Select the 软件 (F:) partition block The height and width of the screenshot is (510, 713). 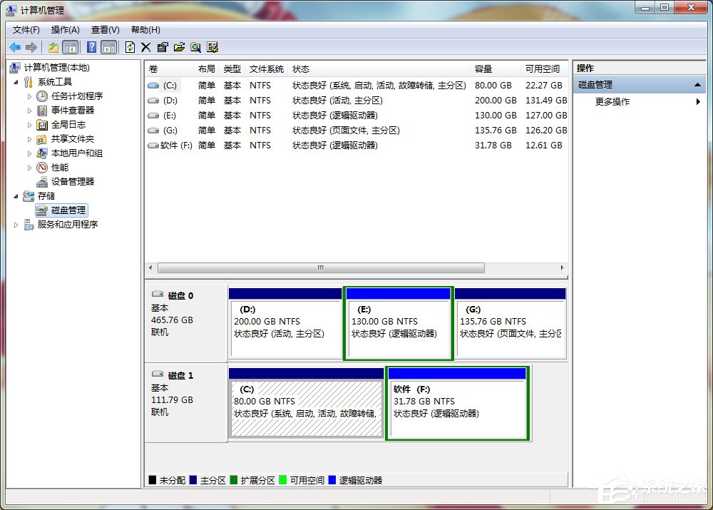pos(456,403)
